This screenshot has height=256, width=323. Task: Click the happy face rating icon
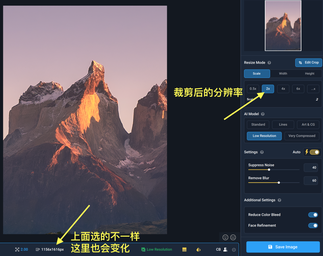pyautogui.click(x=226, y=237)
